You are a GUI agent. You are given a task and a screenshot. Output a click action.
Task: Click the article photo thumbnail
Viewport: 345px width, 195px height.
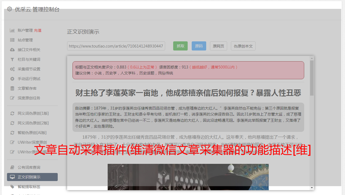pyautogui.click(x=188, y=177)
